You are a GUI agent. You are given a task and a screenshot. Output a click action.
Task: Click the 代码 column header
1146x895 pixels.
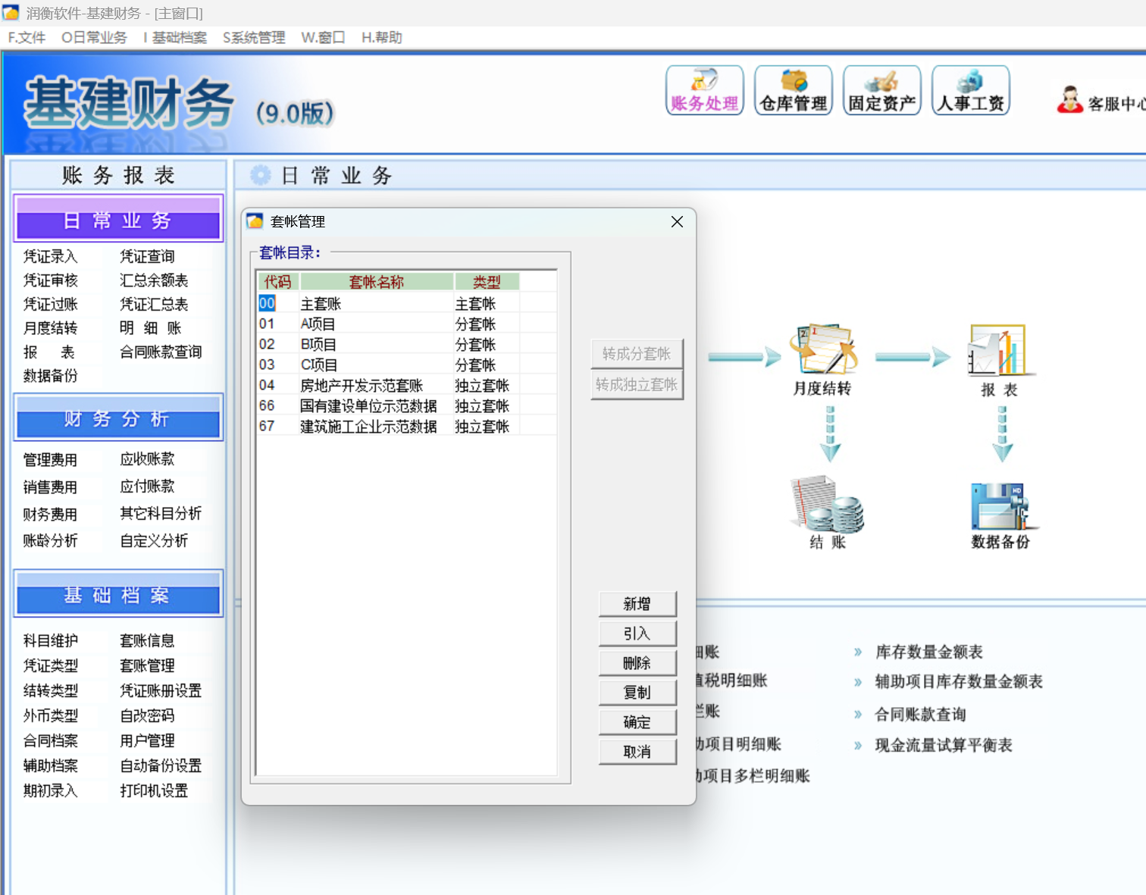[x=278, y=282]
